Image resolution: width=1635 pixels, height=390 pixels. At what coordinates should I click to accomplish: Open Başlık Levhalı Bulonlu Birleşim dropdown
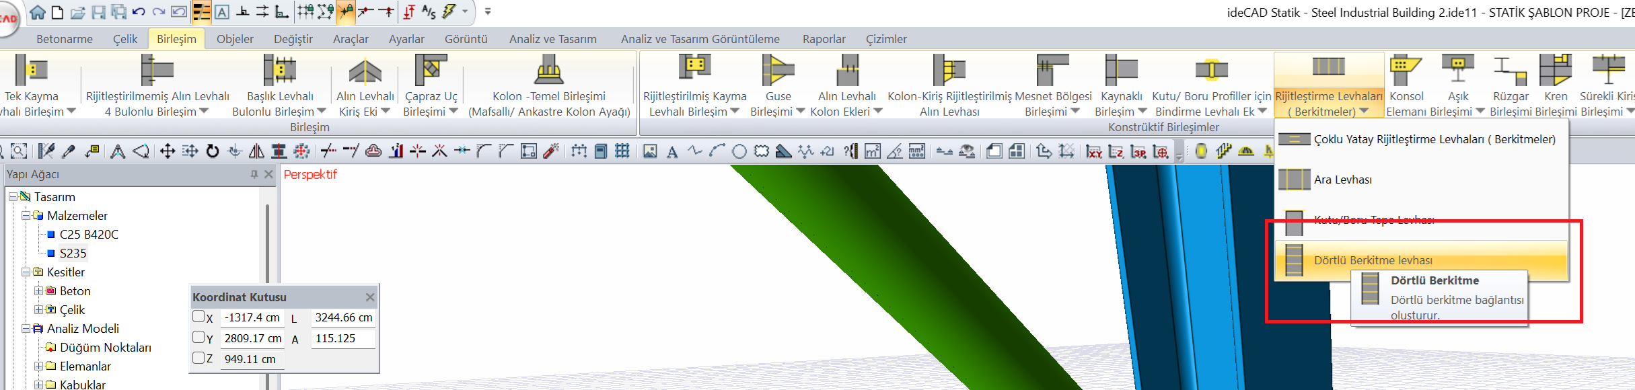(x=322, y=111)
